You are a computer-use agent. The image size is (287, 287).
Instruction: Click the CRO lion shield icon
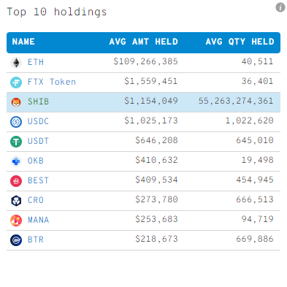16,201
